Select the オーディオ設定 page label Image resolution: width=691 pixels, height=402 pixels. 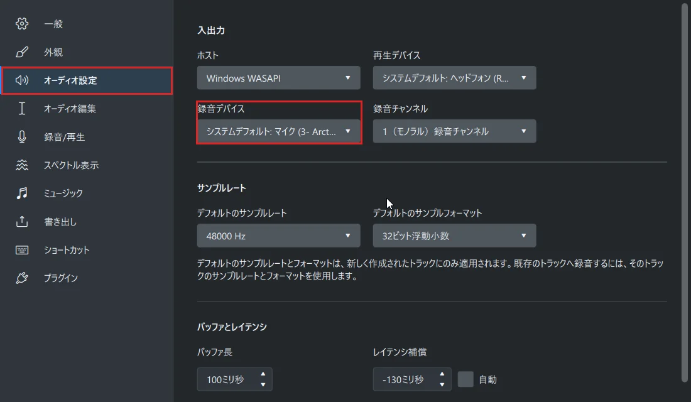70,80
